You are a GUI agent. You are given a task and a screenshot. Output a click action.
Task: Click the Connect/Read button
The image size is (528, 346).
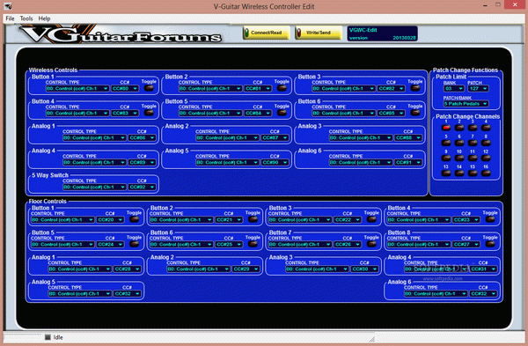pyautogui.click(x=267, y=33)
